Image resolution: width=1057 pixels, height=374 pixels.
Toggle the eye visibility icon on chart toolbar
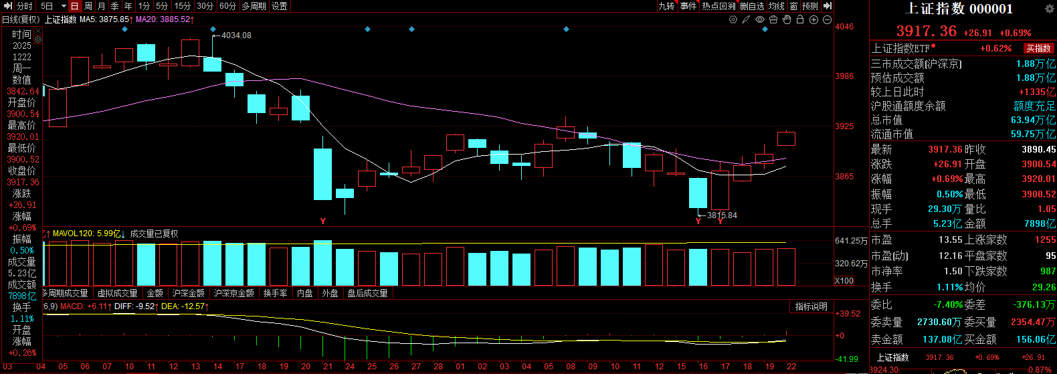pyautogui.click(x=760, y=20)
